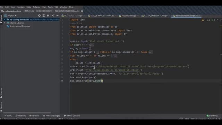Click RECOGNITION PROGRAMS breadcrumb

tap(67, 11)
